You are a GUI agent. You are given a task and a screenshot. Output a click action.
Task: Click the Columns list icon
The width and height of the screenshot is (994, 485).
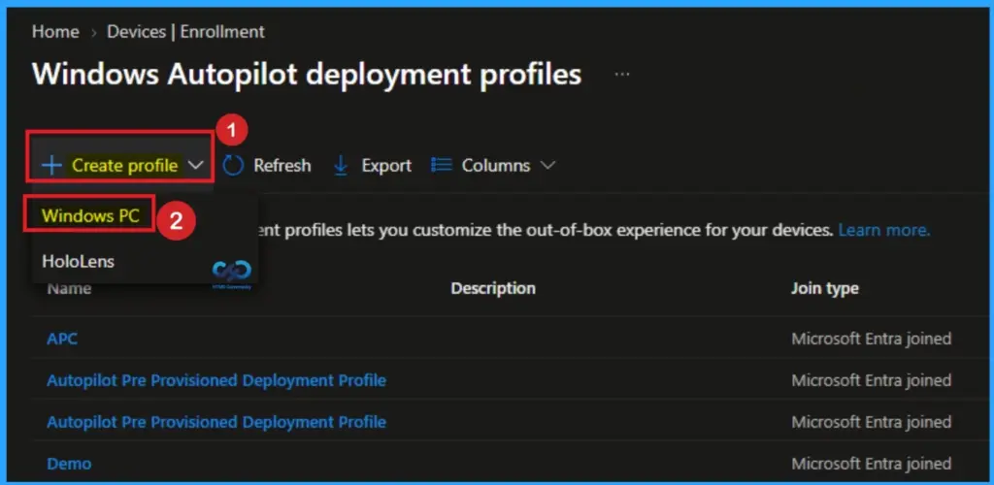pyautogui.click(x=442, y=166)
